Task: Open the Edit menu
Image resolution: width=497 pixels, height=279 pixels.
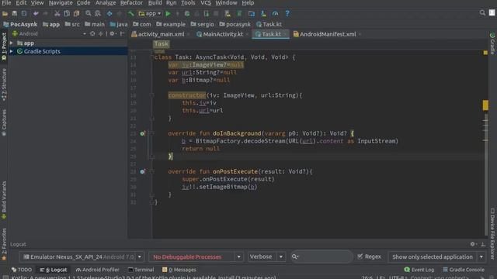Action: click(x=21, y=3)
